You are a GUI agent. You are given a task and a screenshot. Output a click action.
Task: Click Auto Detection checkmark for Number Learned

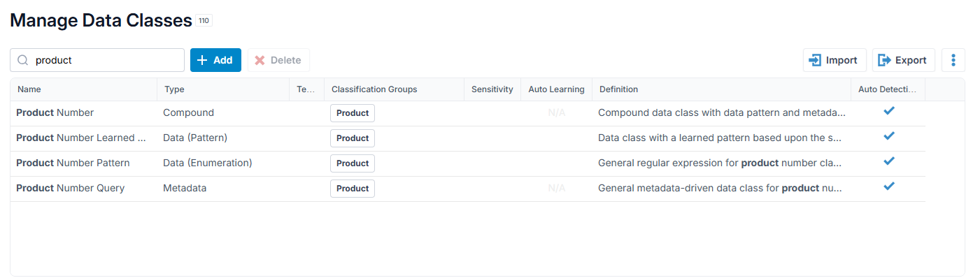[889, 136]
